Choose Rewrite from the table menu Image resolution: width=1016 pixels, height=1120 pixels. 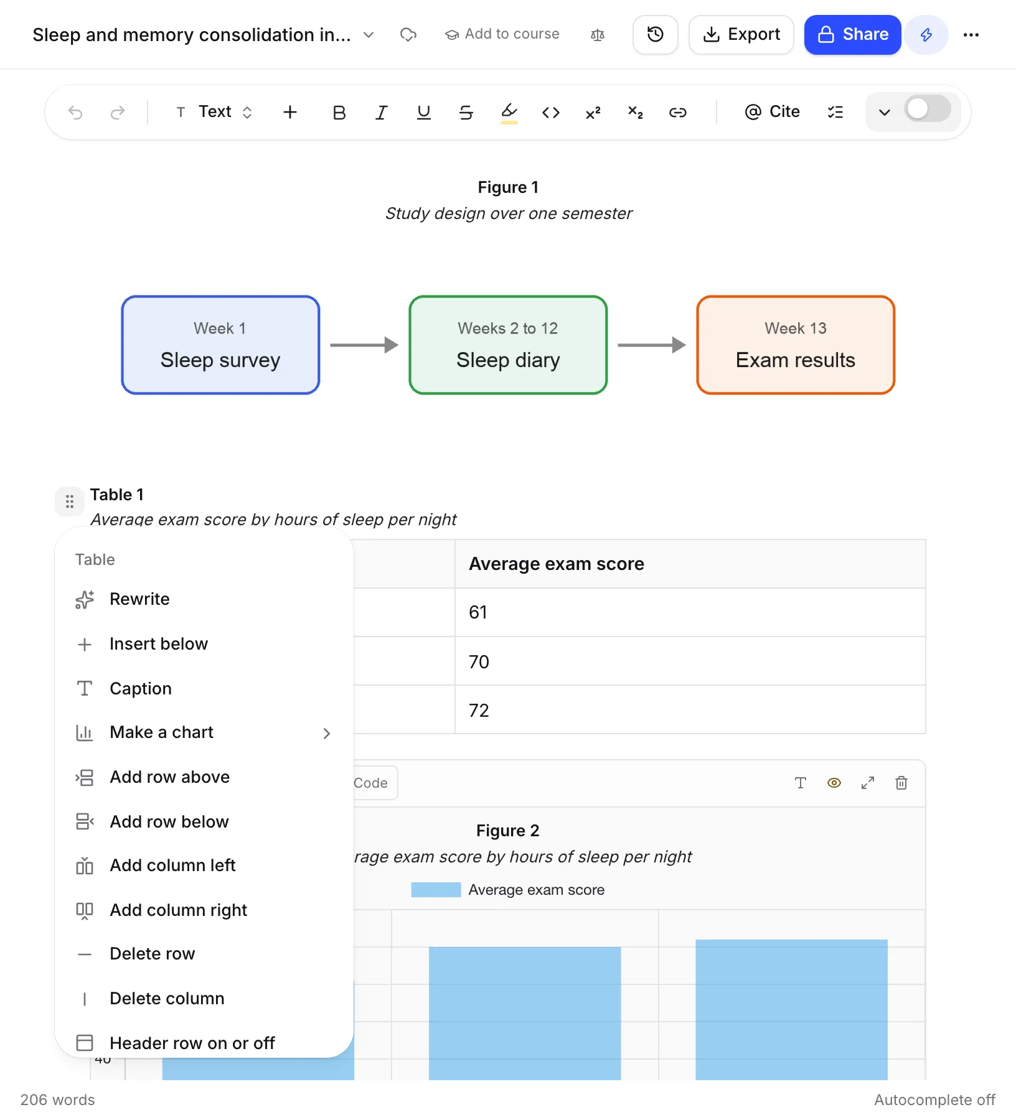pos(204,599)
